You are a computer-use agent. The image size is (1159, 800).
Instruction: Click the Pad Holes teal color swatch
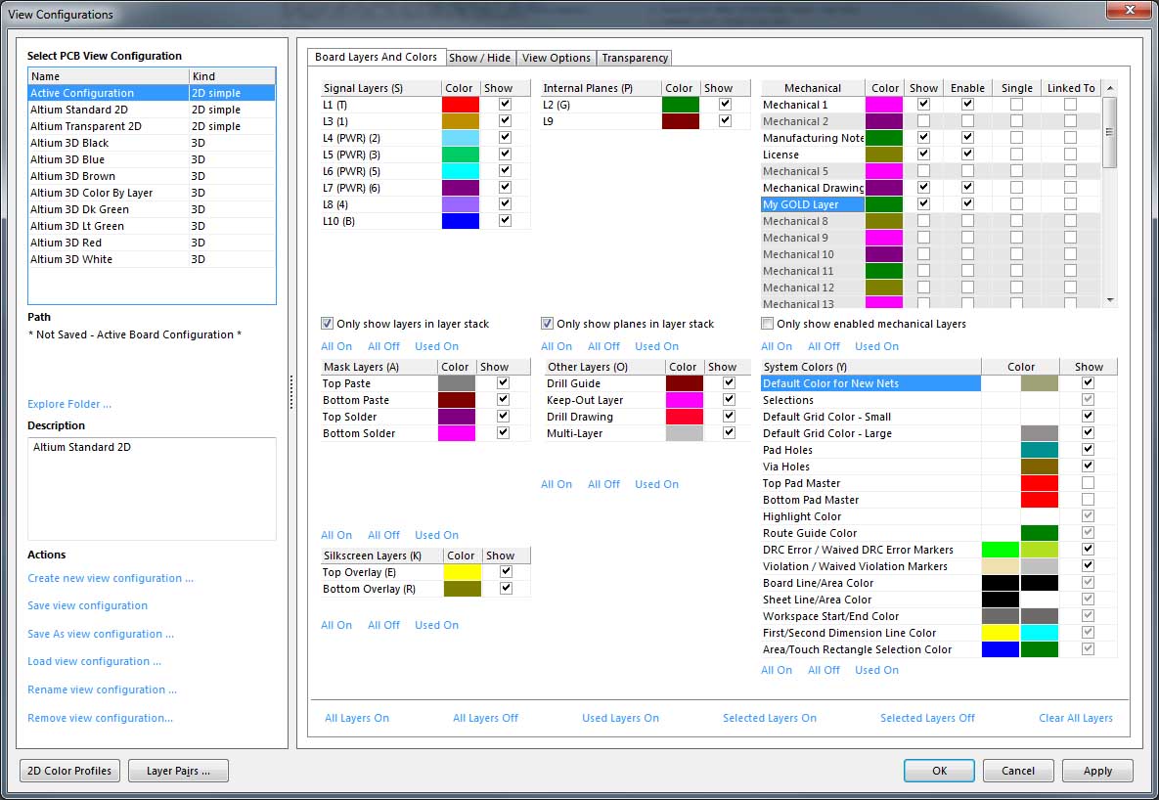[x=1039, y=450]
